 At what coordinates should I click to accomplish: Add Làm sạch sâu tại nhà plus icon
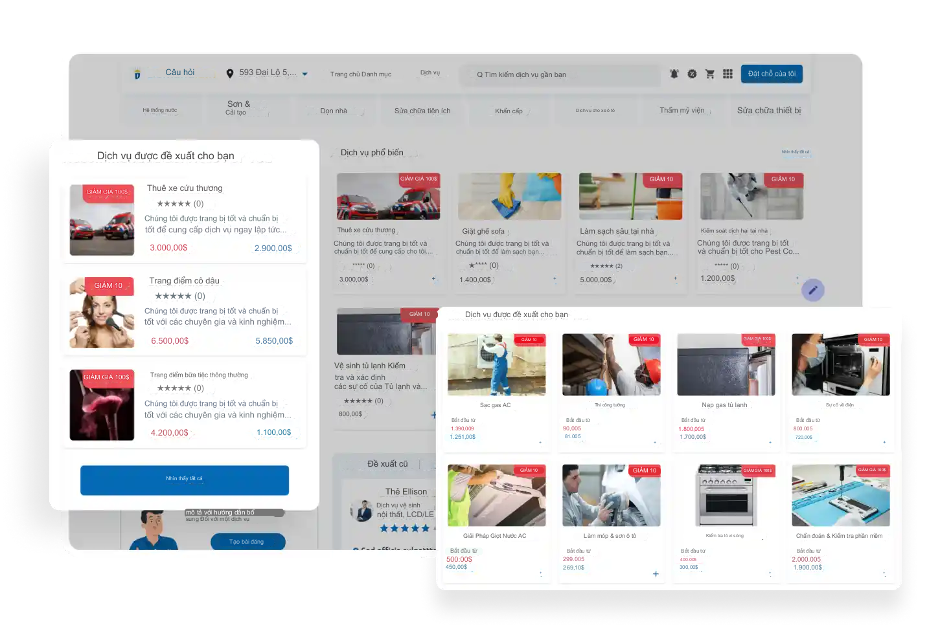(675, 278)
